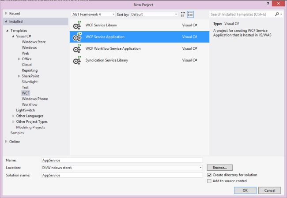The height and width of the screenshot is (198, 287).
Task: Select the Web template category
Action: 26,53
